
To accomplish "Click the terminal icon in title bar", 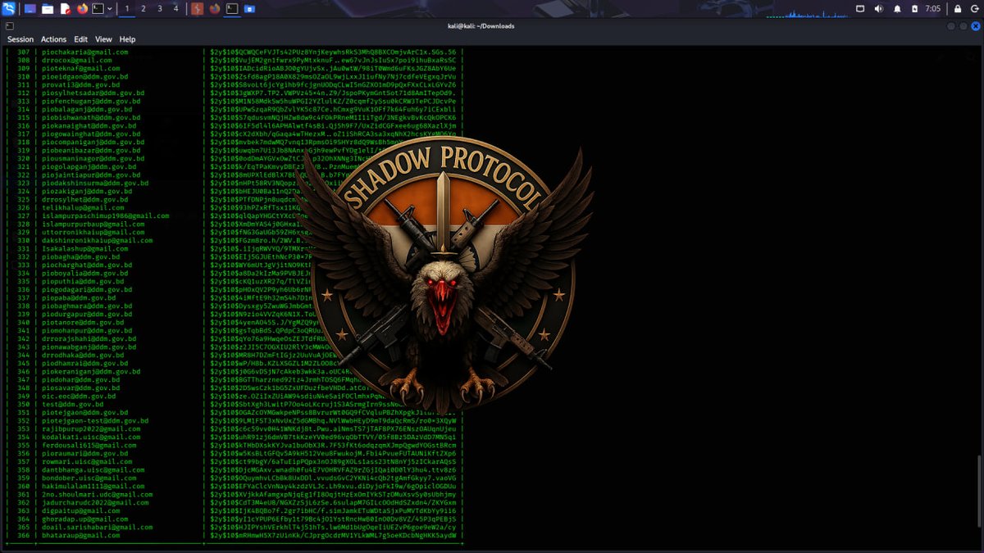I will click(9, 26).
